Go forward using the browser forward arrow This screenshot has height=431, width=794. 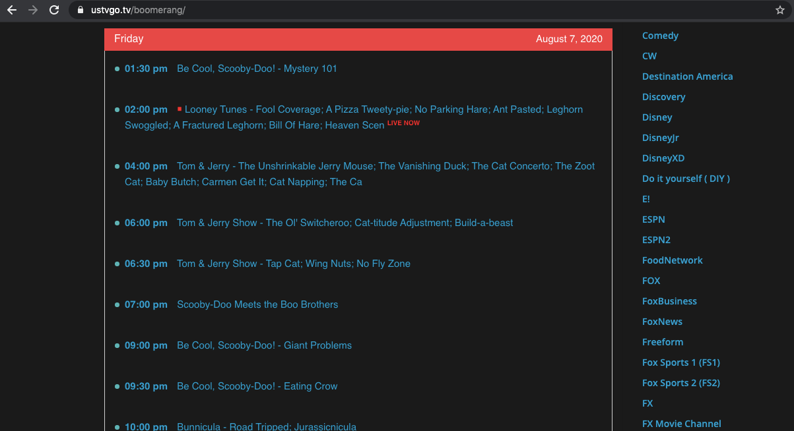coord(32,10)
